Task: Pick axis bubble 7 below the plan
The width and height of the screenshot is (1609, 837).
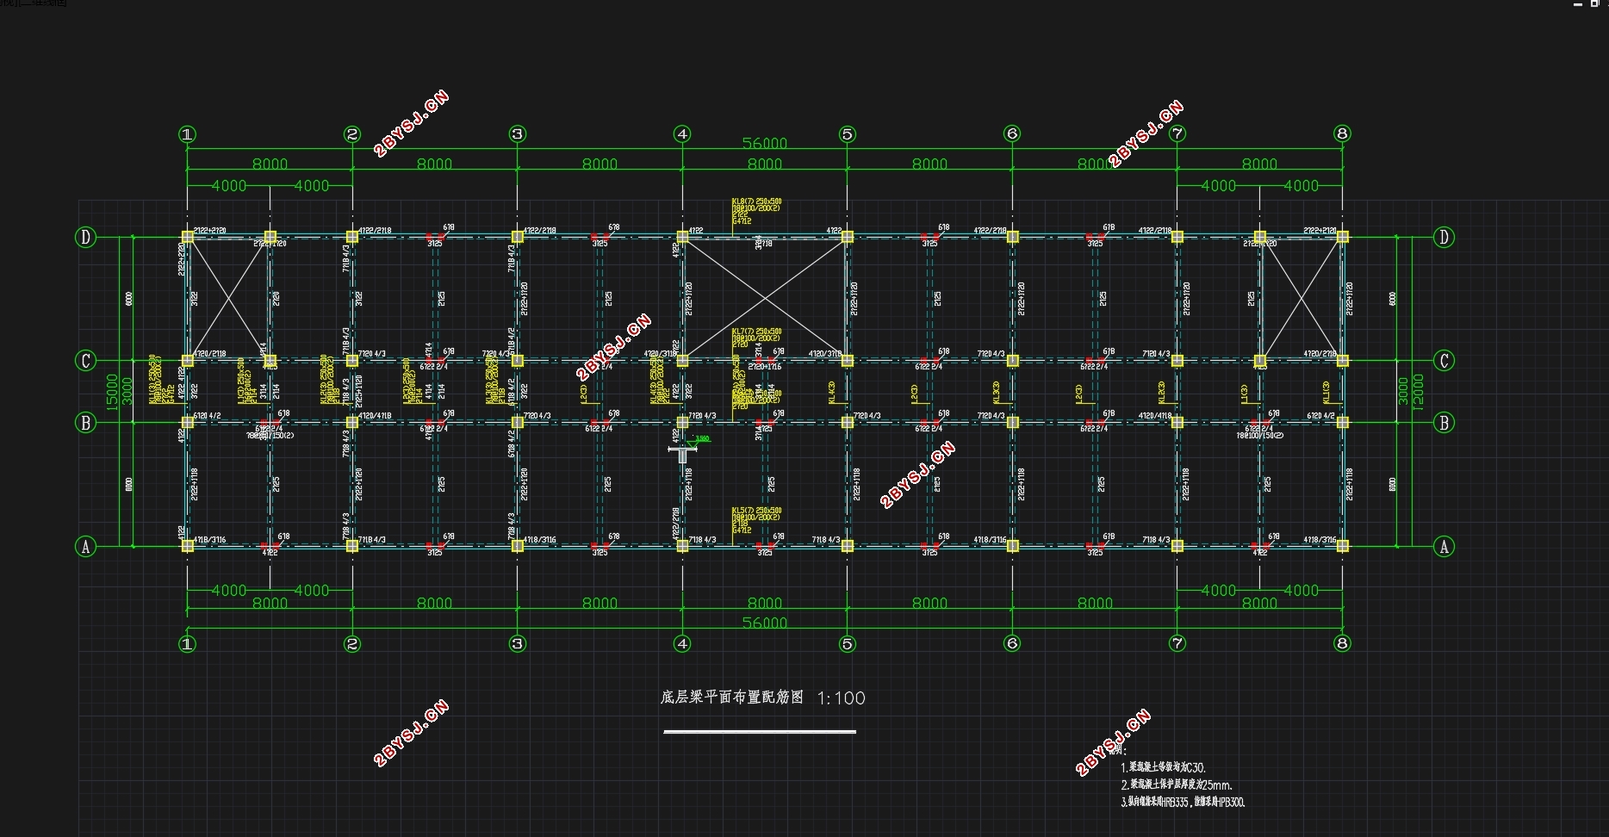Action: [x=1177, y=643]
